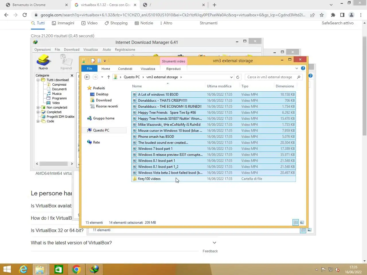Click the new folder icon in Explorer quick access toolbar
Image resolution: width=367 pixels, height=275 pixels.
[99, 61]
